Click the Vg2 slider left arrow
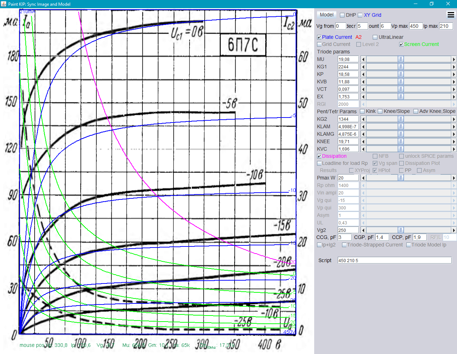Image resolution: width=457 pixels, height=354 pixels. [x=363, y=230]
